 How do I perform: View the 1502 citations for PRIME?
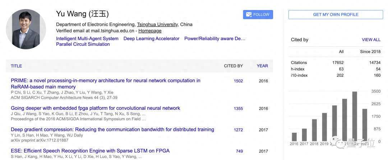(238, 81)
